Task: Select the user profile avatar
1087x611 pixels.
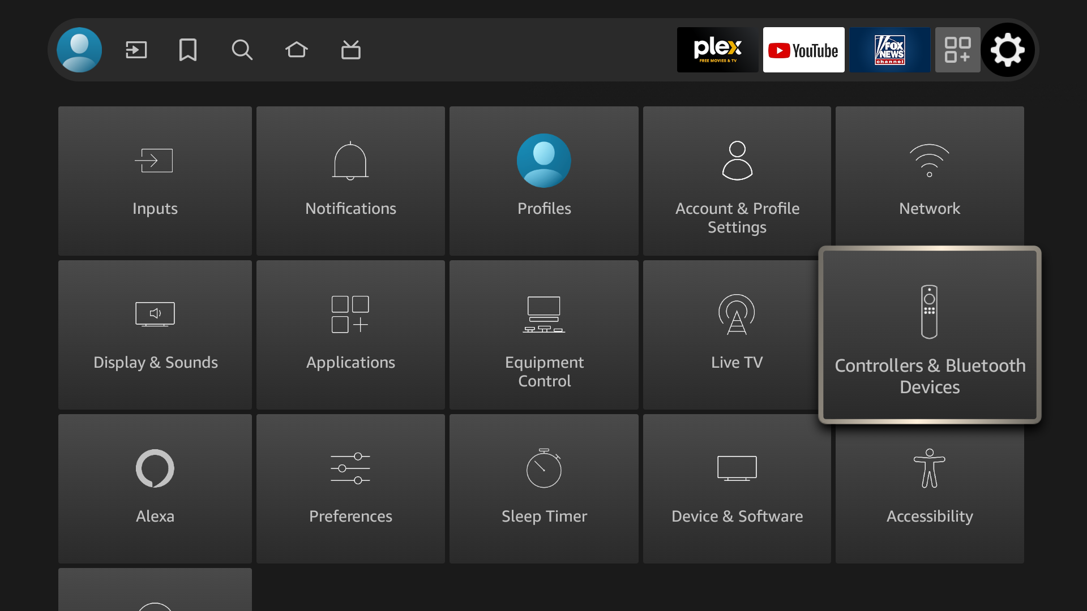Action: point(79,50)
